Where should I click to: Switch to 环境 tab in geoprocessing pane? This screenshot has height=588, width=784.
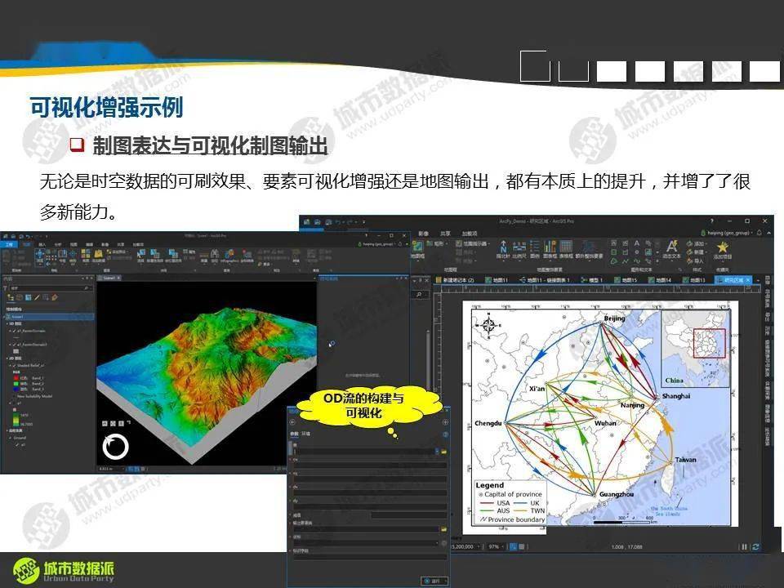(x=306, y=434)
